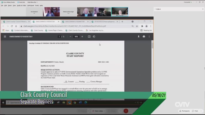Viewport: 205px width, 115px height.
Task: Zoom in on the PDF
Action: tap(82, 37)
